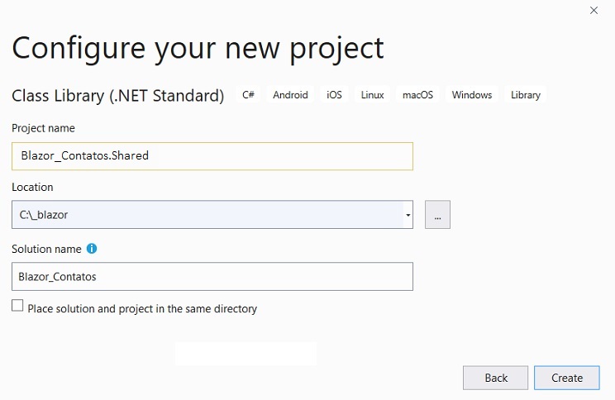
Task: Click the Library project type tag
Action: pos(526,95)
